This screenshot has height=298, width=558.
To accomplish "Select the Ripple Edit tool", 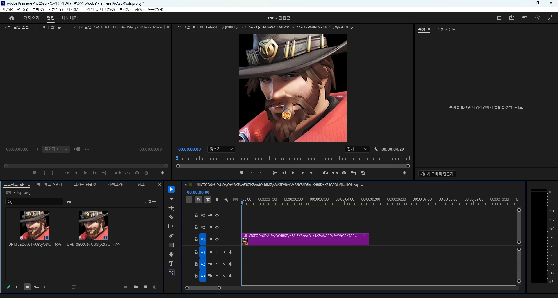I will [x=171, y=208].
